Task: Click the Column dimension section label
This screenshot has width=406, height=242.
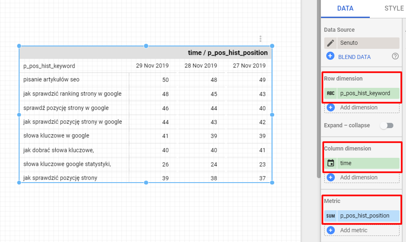Action: 347,148
